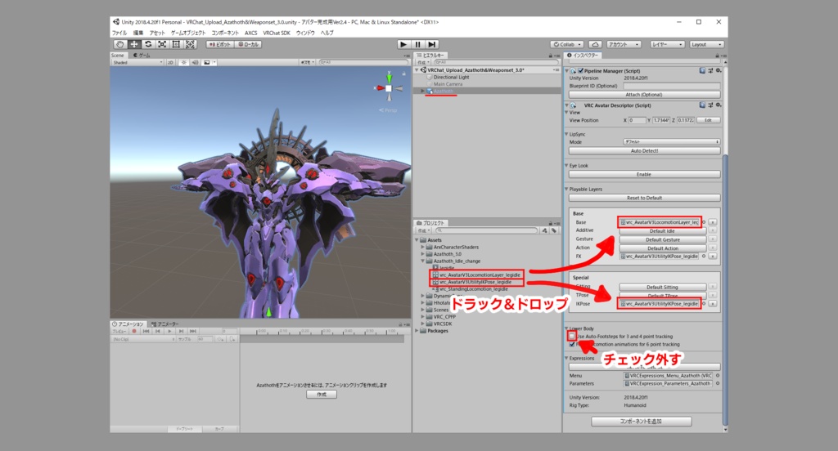Screen dimensions: 838x451
Task: Open VRC Avatar Descriptor help book icon
Action: [x=702, y=105]
